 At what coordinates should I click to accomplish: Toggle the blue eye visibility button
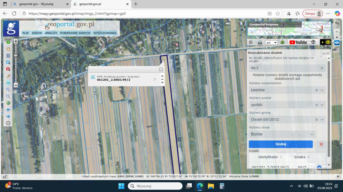337,42
